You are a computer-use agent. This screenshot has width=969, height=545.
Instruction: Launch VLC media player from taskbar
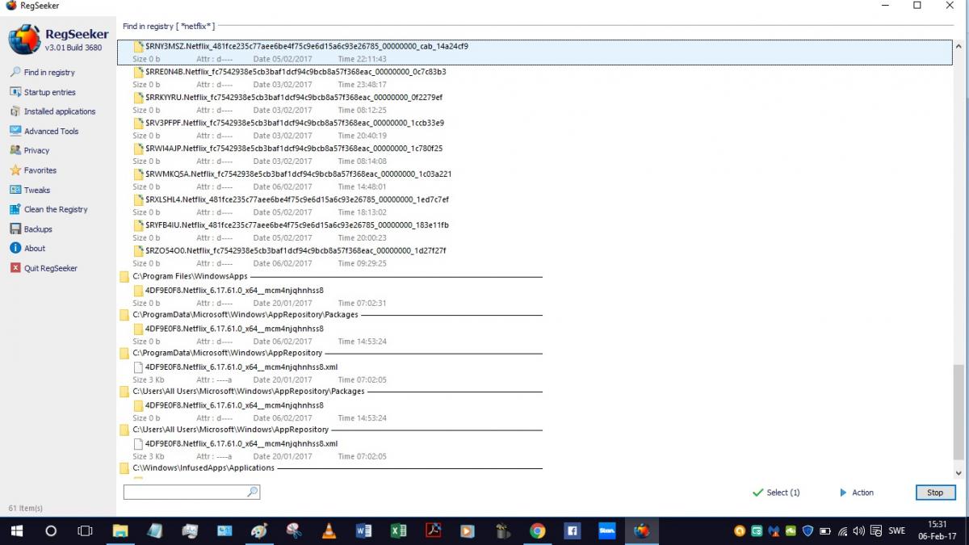pyautogui.click(x=329, y=531)
